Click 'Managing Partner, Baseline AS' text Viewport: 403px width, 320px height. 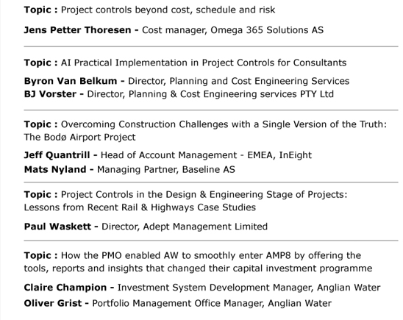pos(166,170)
